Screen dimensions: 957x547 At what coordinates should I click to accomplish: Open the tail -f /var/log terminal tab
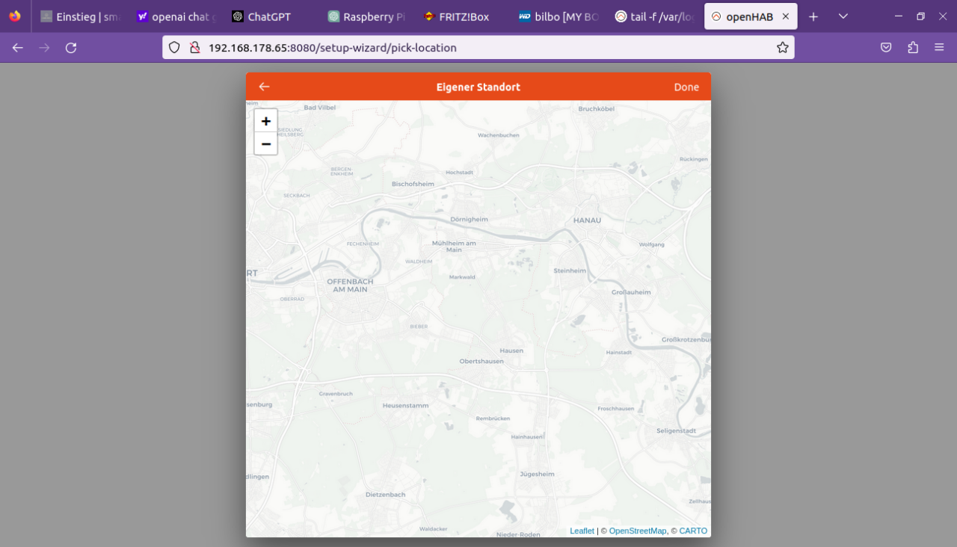654,16
